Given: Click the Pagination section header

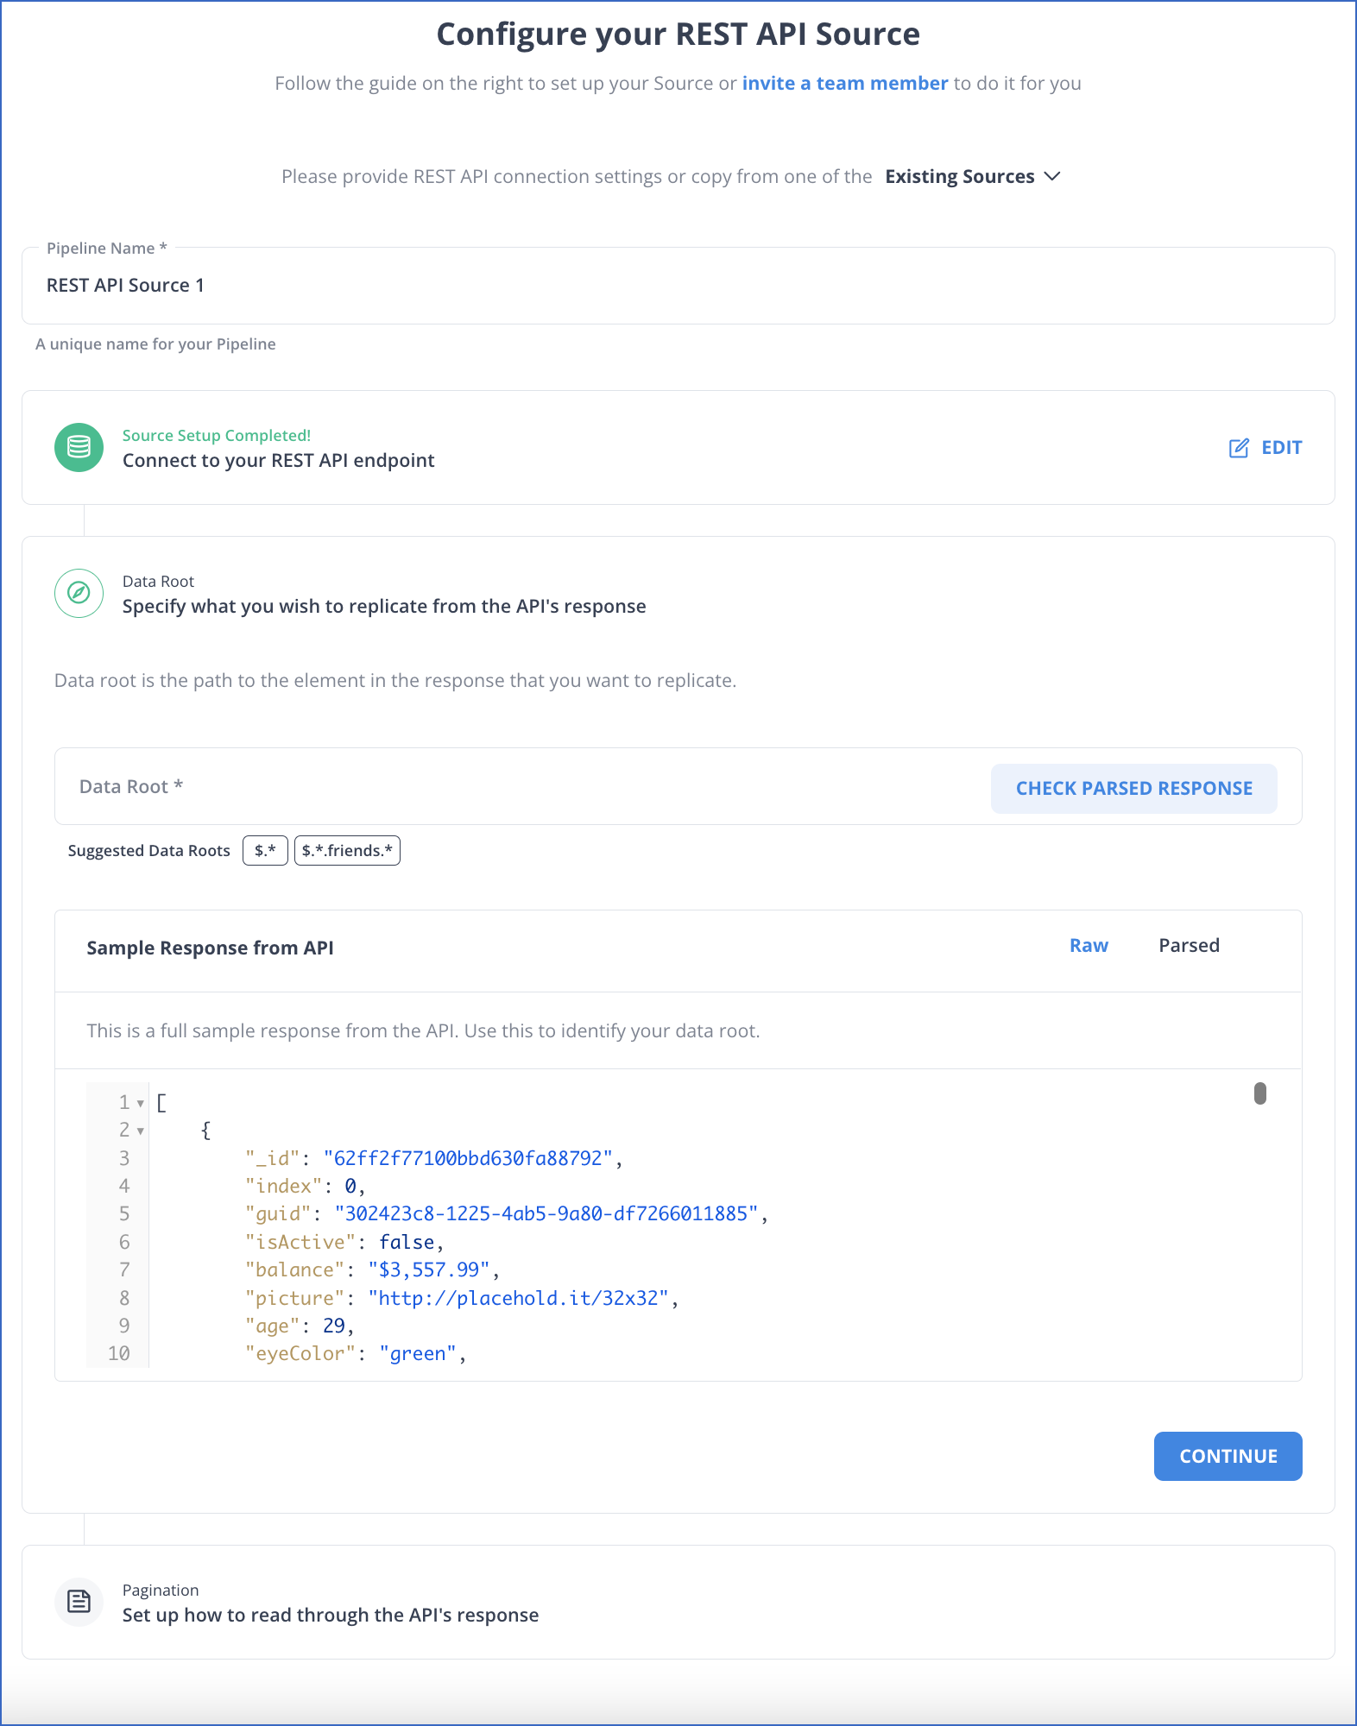Looking at the screenshot, I should click(331, 1615).
